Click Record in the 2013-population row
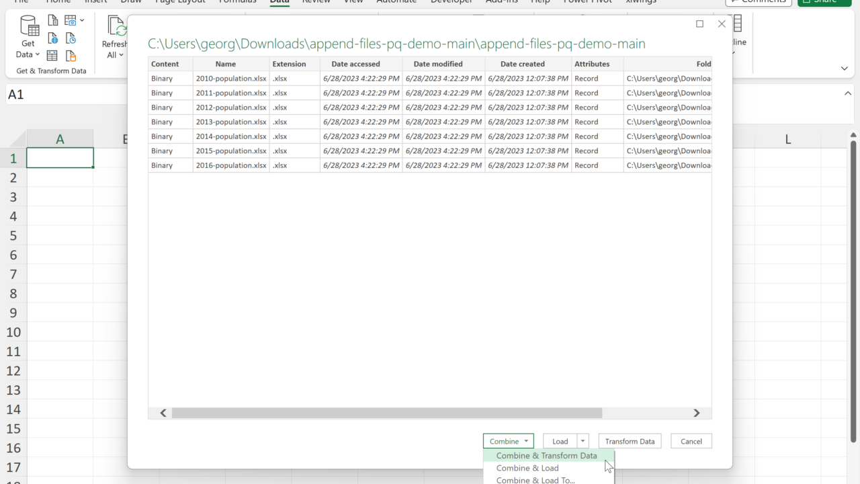The height and width of the screenshot is (484, 860). point(587,122)
